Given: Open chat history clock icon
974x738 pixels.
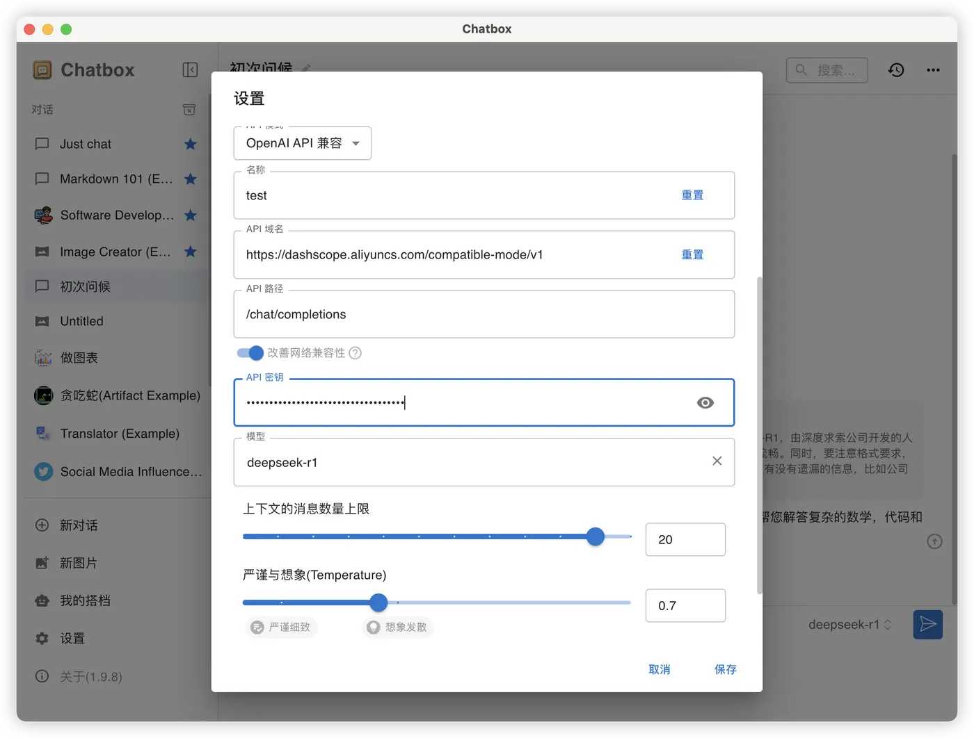Looking at the screenshot, I should (896, 70).
